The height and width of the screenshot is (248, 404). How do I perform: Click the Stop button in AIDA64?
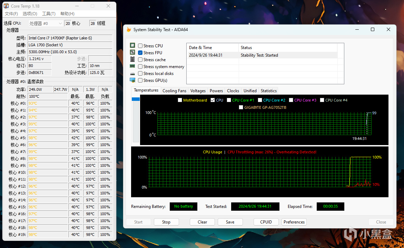pyautogui.click(x=166, y=222)
